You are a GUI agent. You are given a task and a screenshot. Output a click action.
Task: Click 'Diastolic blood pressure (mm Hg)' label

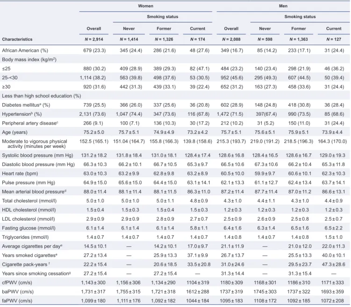pos(38,164)
